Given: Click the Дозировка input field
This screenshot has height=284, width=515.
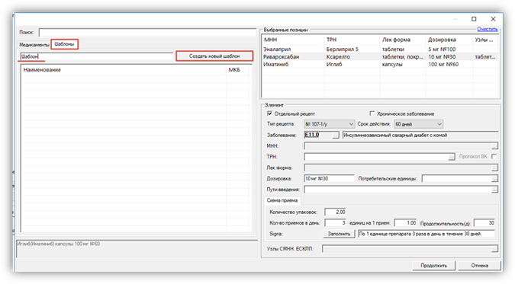Looking at the screenshot, I should click(329, 178).
